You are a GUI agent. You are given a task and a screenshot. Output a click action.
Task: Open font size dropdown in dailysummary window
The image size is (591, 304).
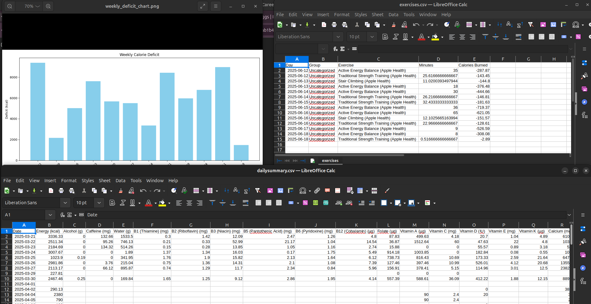click(99, 203)
